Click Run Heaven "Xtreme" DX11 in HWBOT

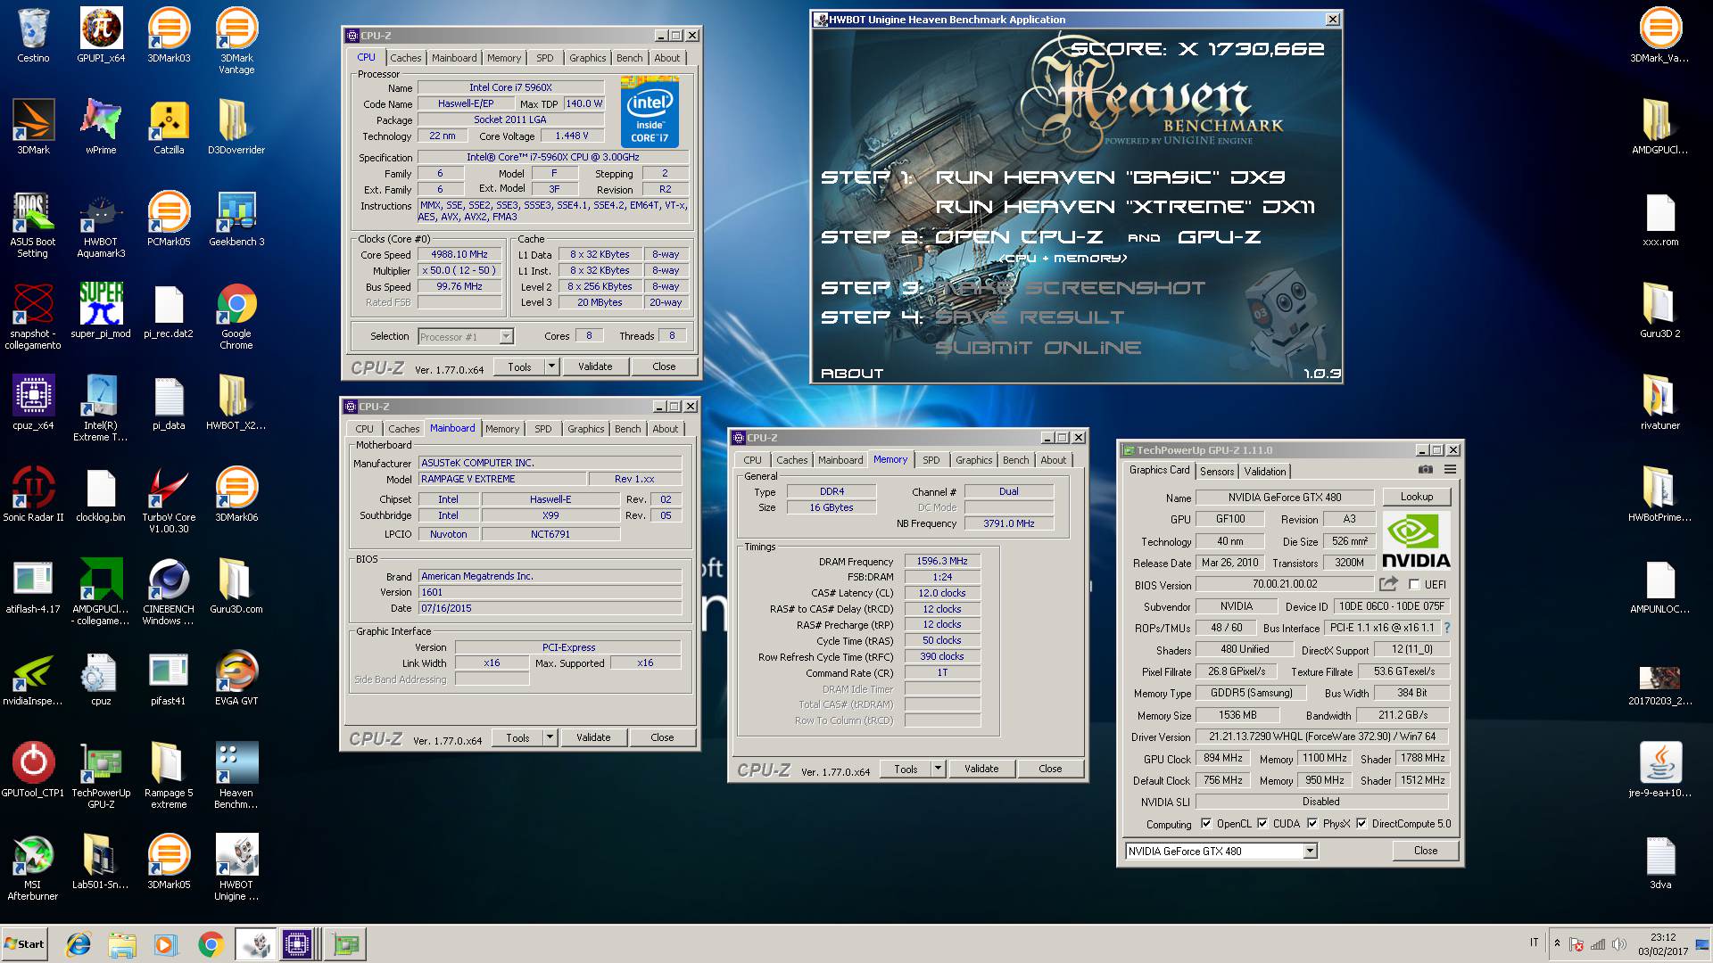pyautogui.click(x=1125, y=207)
